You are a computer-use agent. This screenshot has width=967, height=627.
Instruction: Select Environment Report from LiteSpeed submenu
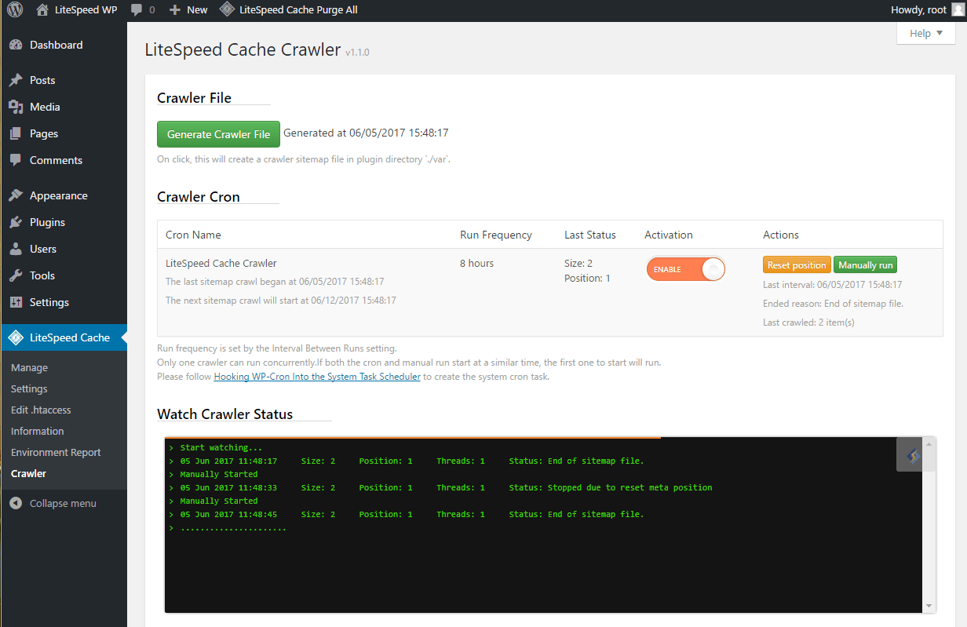point(56,452)
